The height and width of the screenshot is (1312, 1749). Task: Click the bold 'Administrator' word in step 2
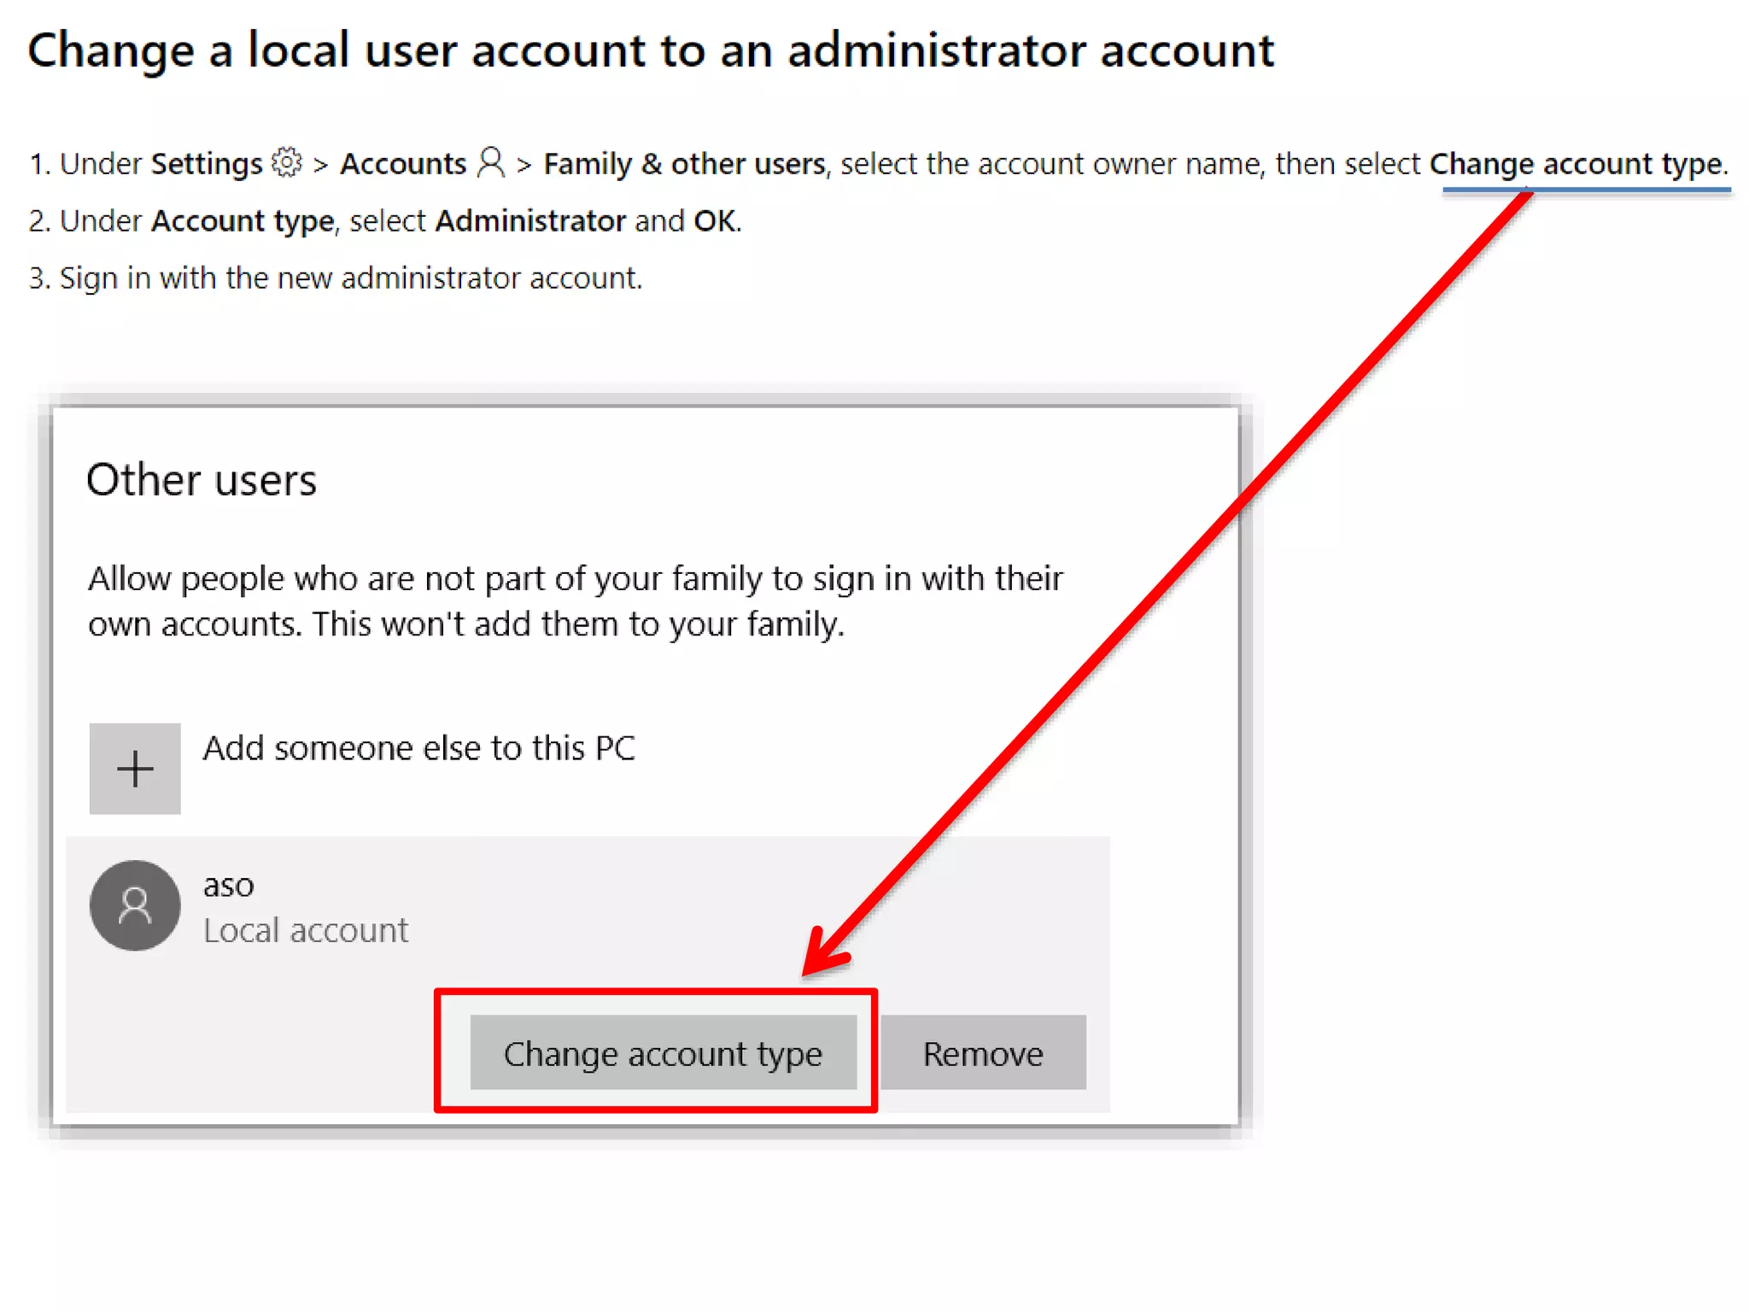click(530, 220)
